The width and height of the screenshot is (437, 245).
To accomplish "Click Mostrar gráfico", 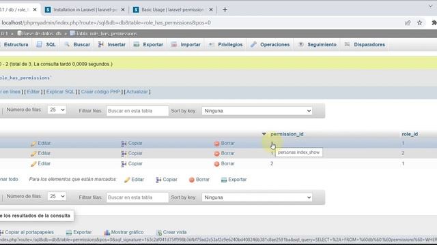I will (124, 232).
